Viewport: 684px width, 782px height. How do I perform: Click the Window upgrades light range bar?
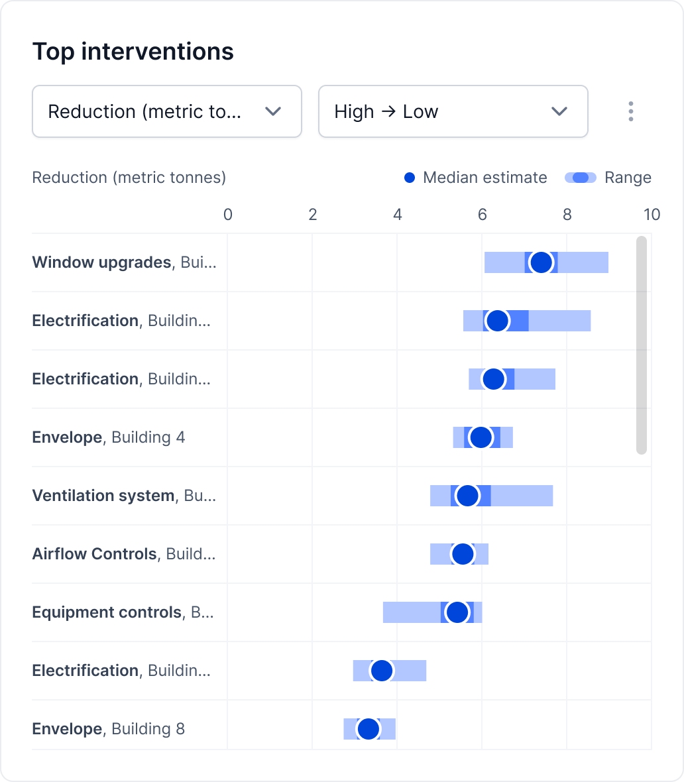pyautogui.click(x=583, y=262)
